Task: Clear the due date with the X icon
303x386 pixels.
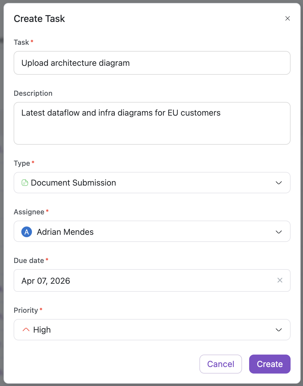Action: (280, 280)
